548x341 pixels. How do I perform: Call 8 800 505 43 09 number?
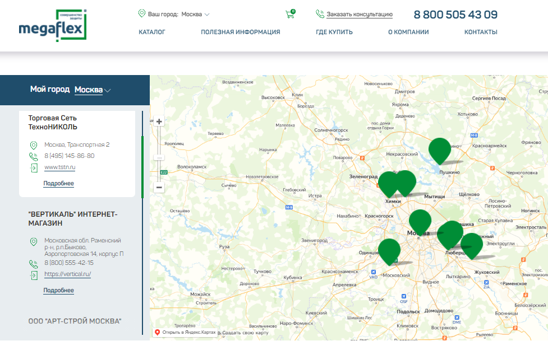coord(455,15)
